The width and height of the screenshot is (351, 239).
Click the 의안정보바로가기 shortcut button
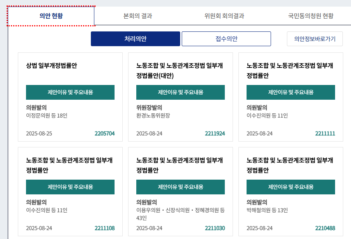[315, 39]
